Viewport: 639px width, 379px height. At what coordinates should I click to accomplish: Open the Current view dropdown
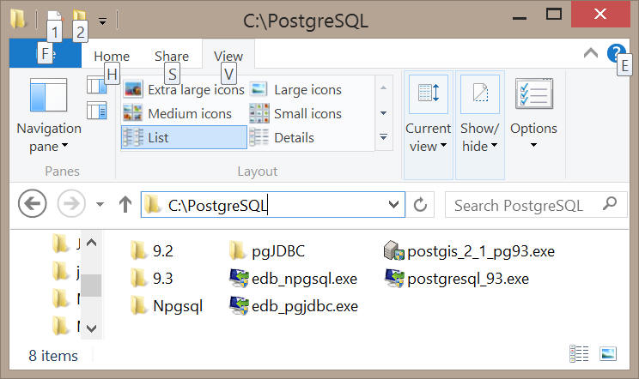429,125
